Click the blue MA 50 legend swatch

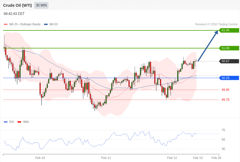(x=46, y=24)
